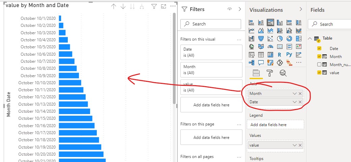Pick the Waterfall chart visual
This screenshot has height=162, width=351.
[x=252, y=39]
